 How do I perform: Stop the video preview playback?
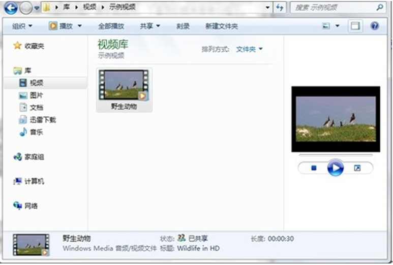314,168
